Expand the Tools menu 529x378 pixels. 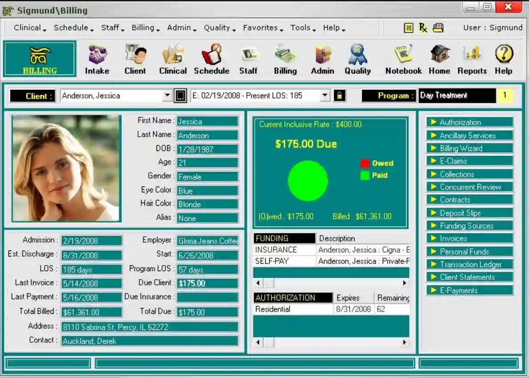(x=303, y=28)
